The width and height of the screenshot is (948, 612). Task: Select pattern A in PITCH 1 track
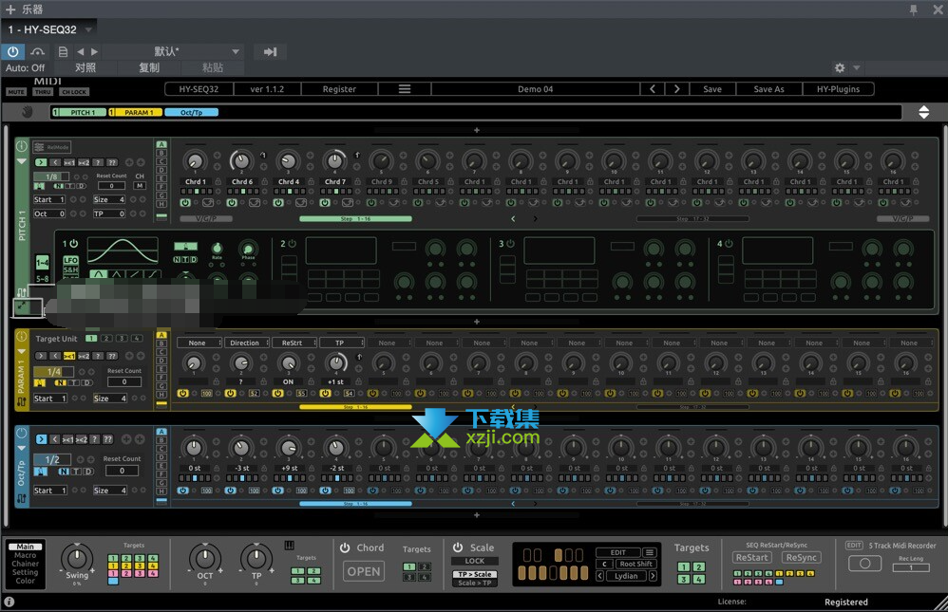[161, 144]
